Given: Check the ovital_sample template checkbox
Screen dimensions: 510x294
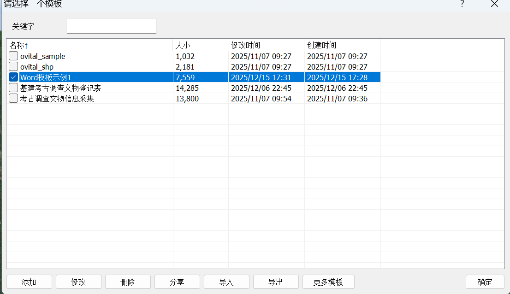Looking at the screenshot, I should click(13, 56).
